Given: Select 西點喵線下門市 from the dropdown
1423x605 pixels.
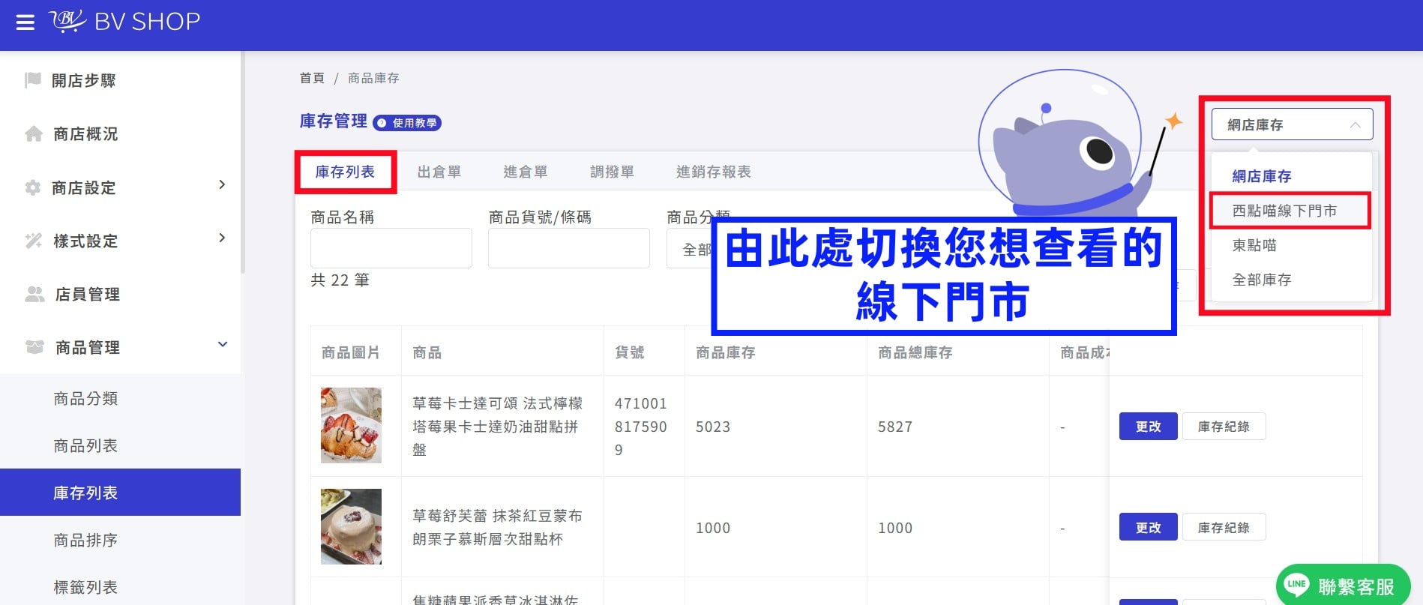Looking at the screenshot, I should coord(1291,211).
